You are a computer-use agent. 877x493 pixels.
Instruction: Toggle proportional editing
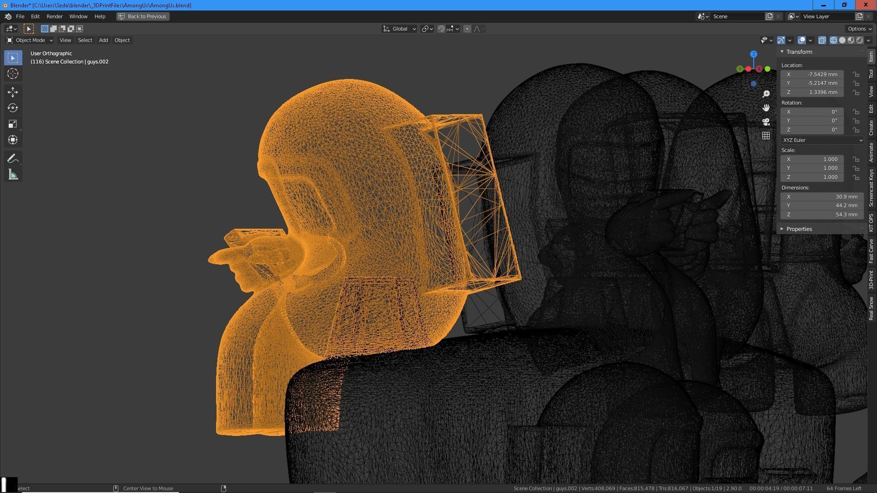pos(467,29)
